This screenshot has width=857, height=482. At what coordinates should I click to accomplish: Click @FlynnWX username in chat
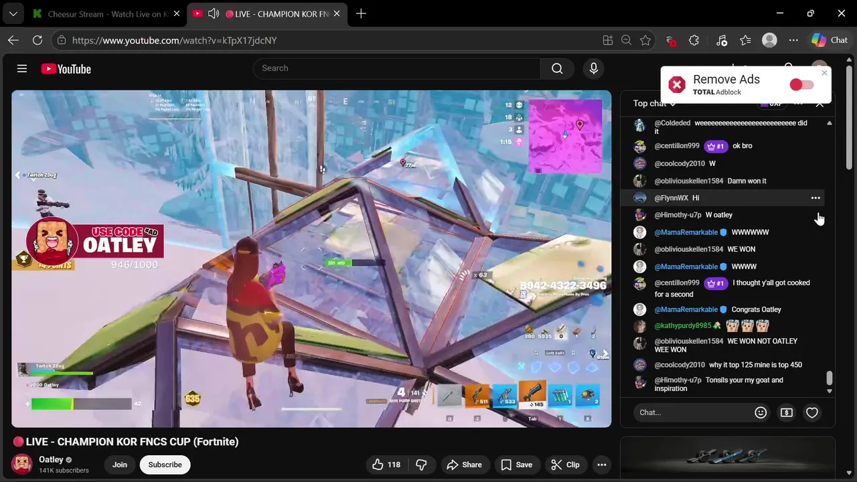[x=671, y=198]
